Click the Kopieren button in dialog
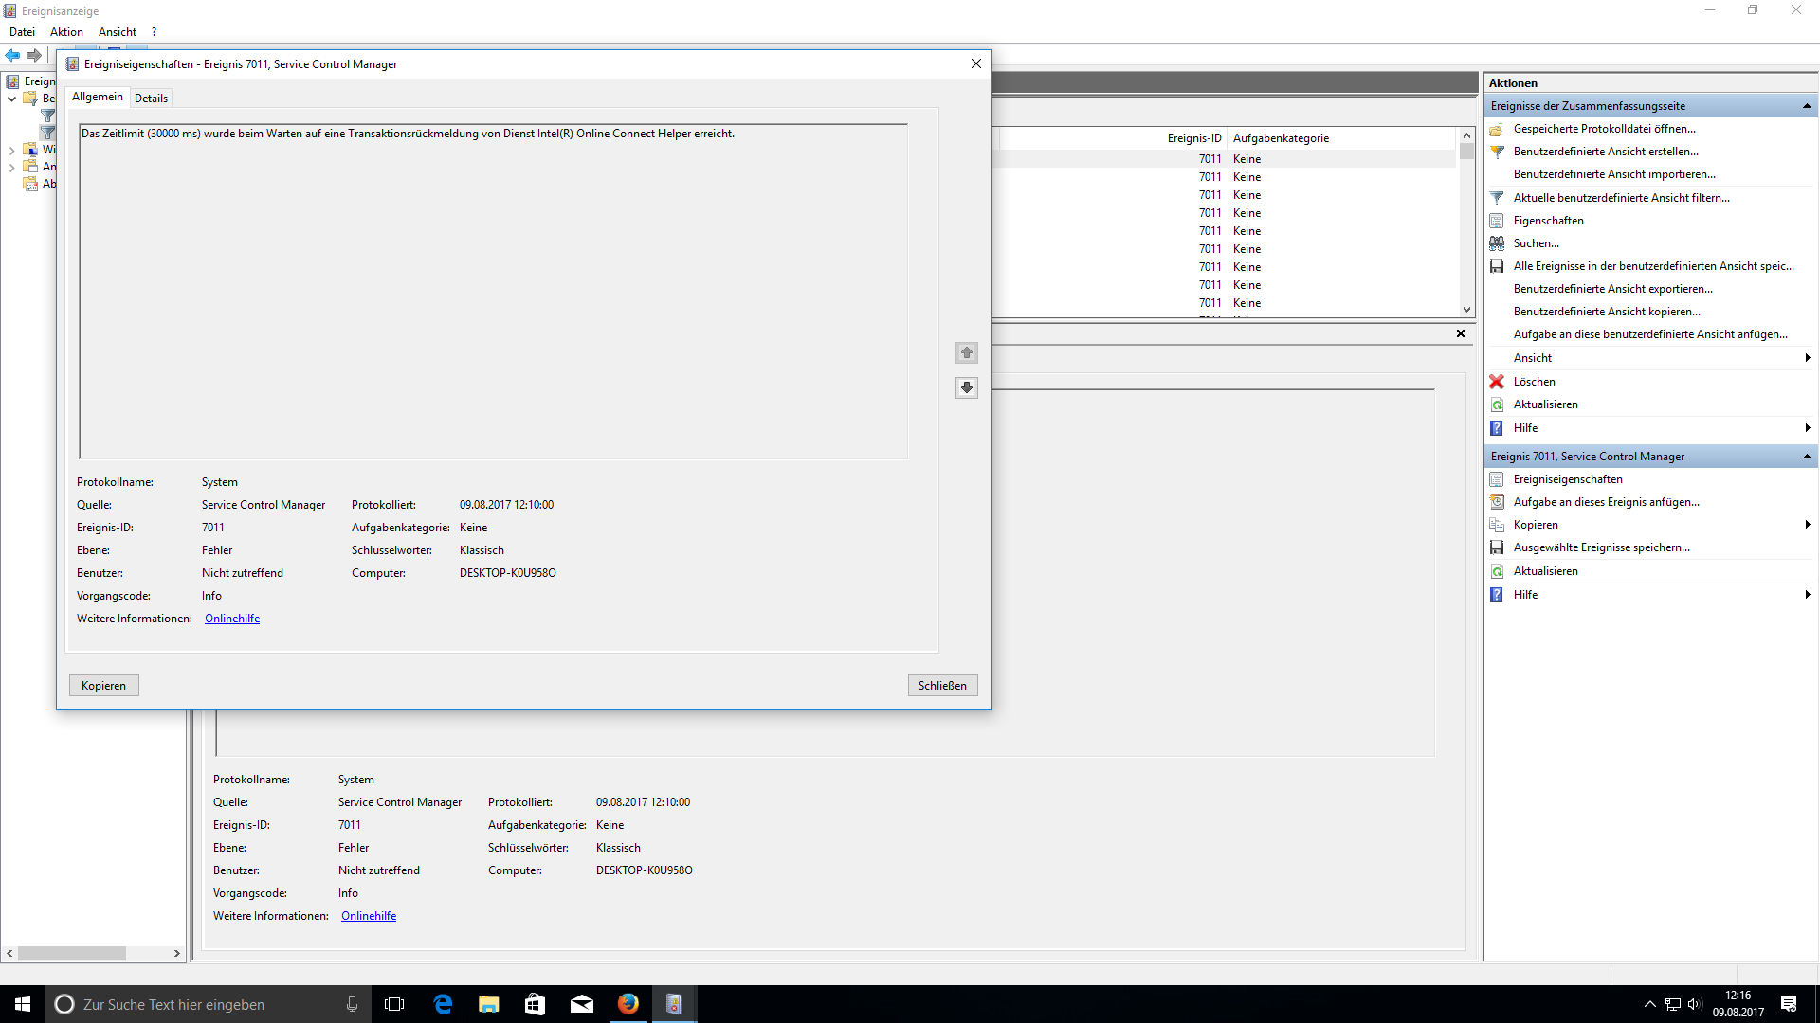The image size is (1820, 1023). [103, 686]
